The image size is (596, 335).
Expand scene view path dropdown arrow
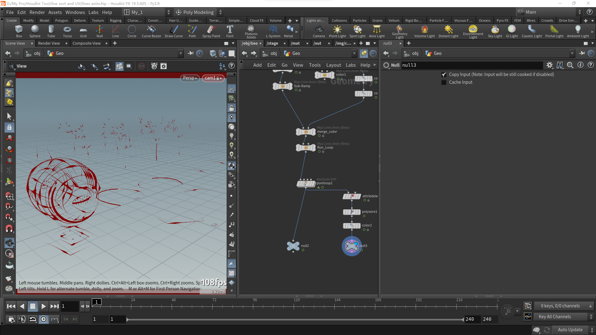(x=181, y=53)
